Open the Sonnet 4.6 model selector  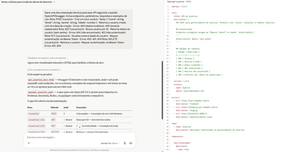click(x=110, y=143)
